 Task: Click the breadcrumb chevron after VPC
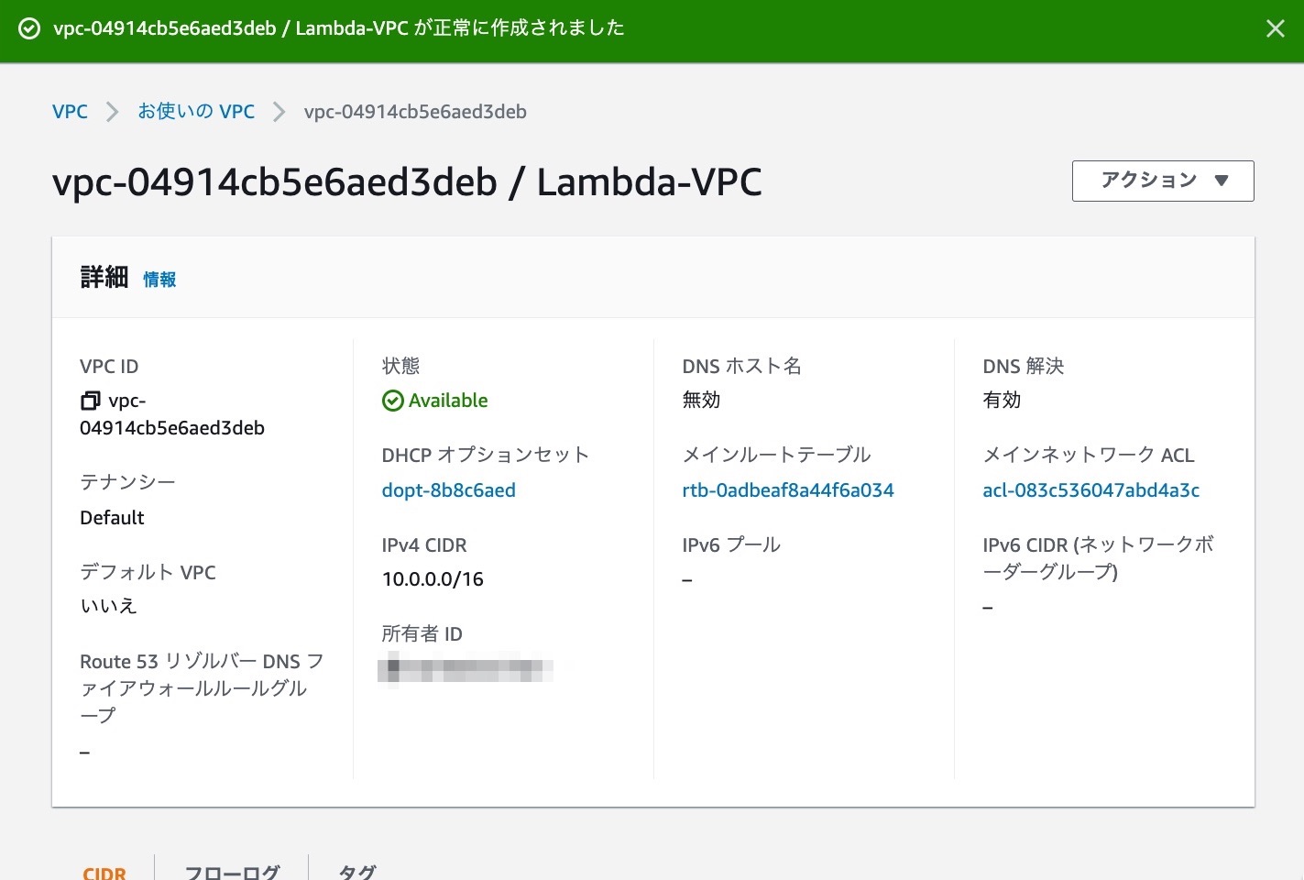click(x=112, y=111)
